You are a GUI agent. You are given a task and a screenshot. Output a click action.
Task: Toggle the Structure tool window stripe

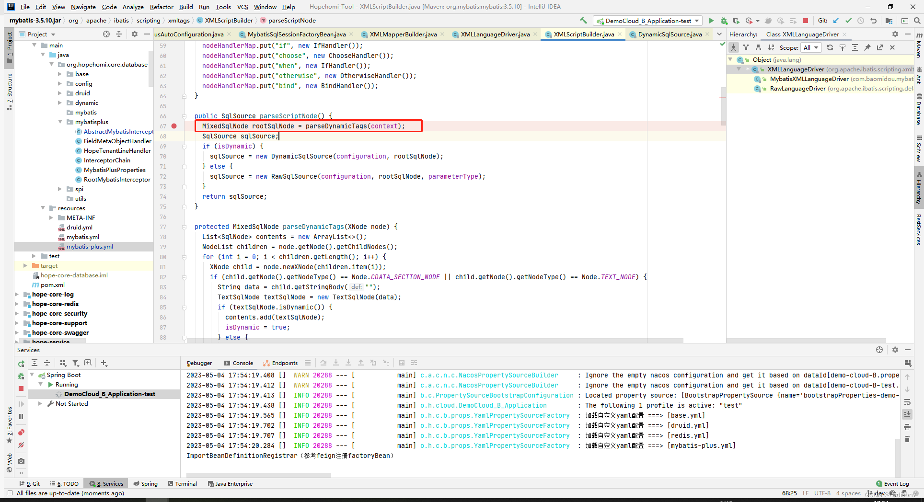[x=9, y=91]
